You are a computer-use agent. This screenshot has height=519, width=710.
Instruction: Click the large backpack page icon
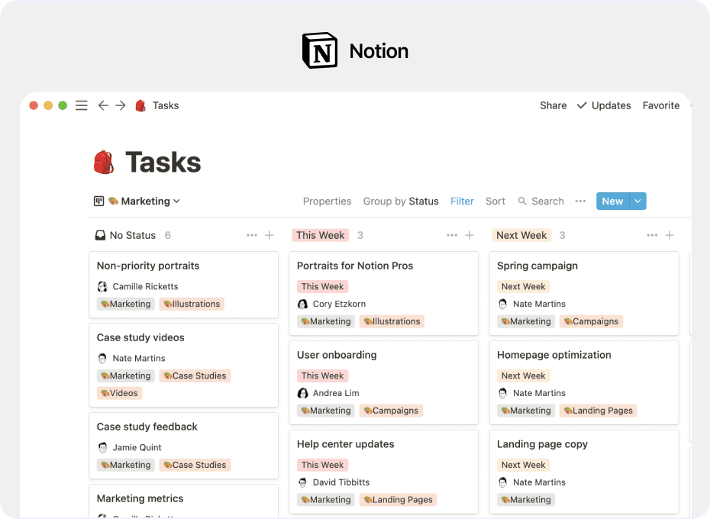(104, 162)
